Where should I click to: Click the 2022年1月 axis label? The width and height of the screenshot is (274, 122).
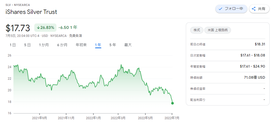point(93,118)
